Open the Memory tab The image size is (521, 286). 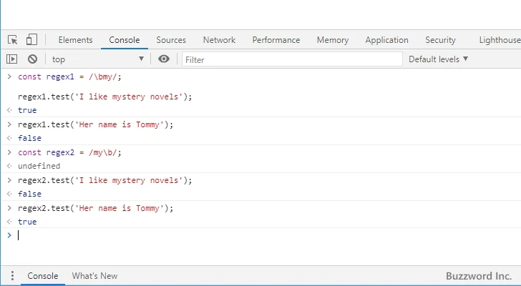pyautogui.click(x=333, y=40)
